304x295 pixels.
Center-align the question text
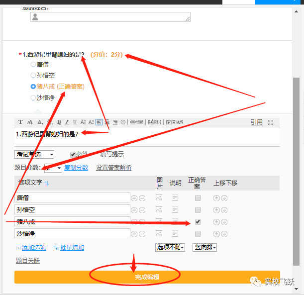[x=107, y=122]
